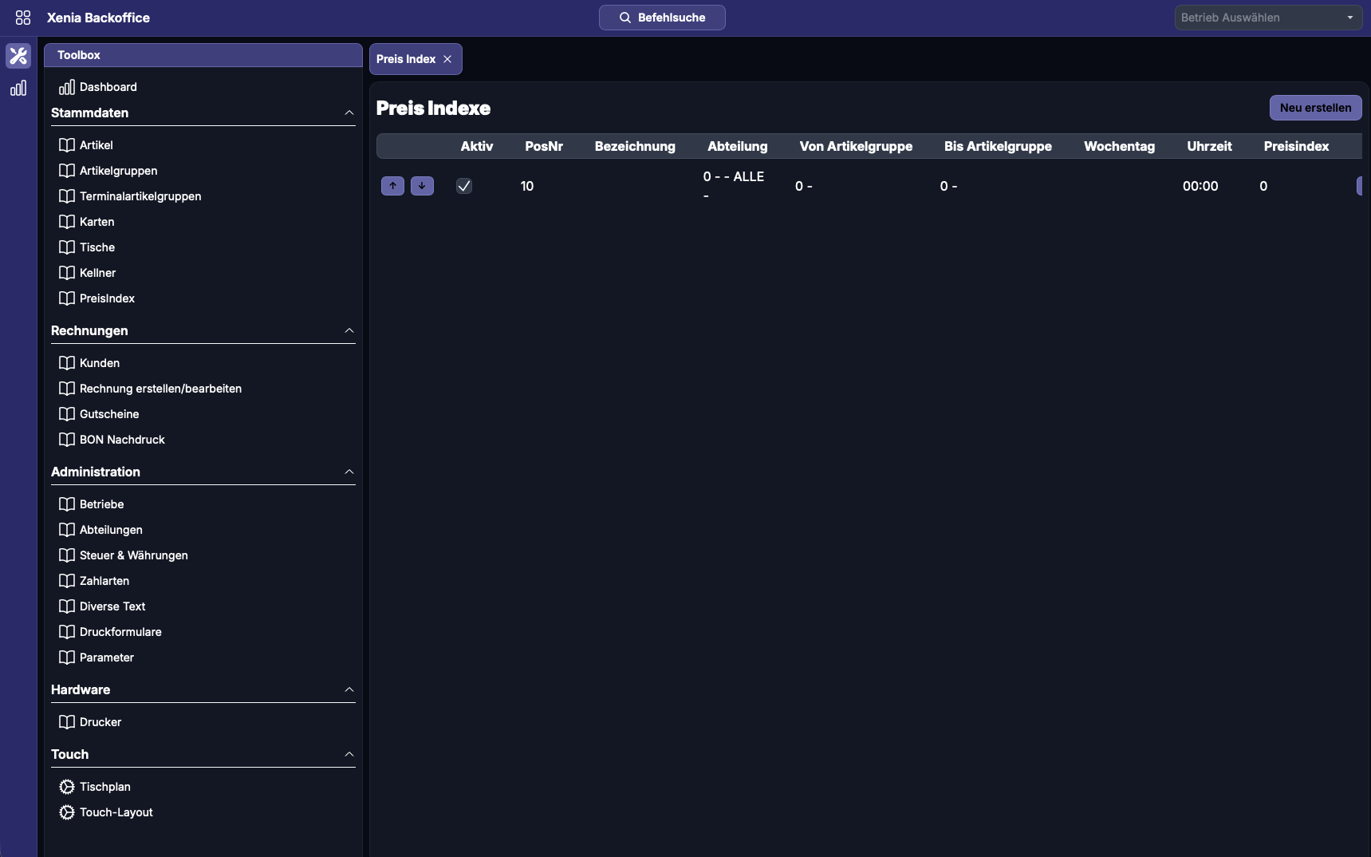Open the Betrieb Auswählen dropdown
Image resolution: width=1371 pixels, height=857 pixels.
tap(1269, 18)
